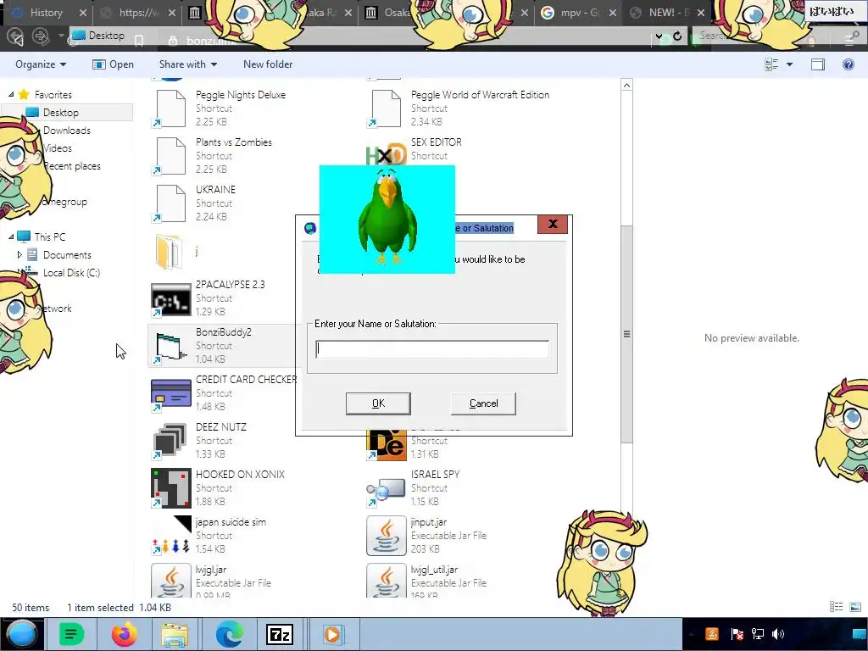Viewport: 868px width, 651px height.
Task: Click OK in the name dialog
Action: tap(378, 403)
